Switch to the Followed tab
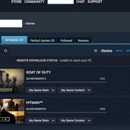The image size is (130, 130). coord(66,41)
